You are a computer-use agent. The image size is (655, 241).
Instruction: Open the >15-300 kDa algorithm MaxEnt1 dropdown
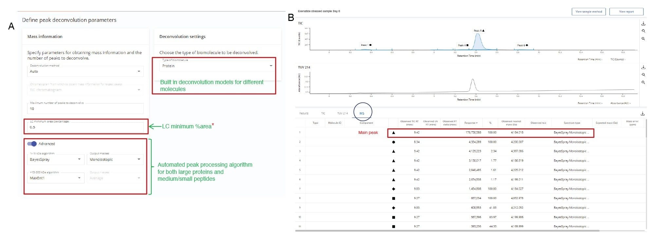point(56,178)
